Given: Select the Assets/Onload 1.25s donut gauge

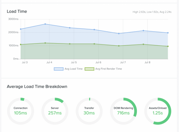Looking at the screenshot, I should (158, 111).
